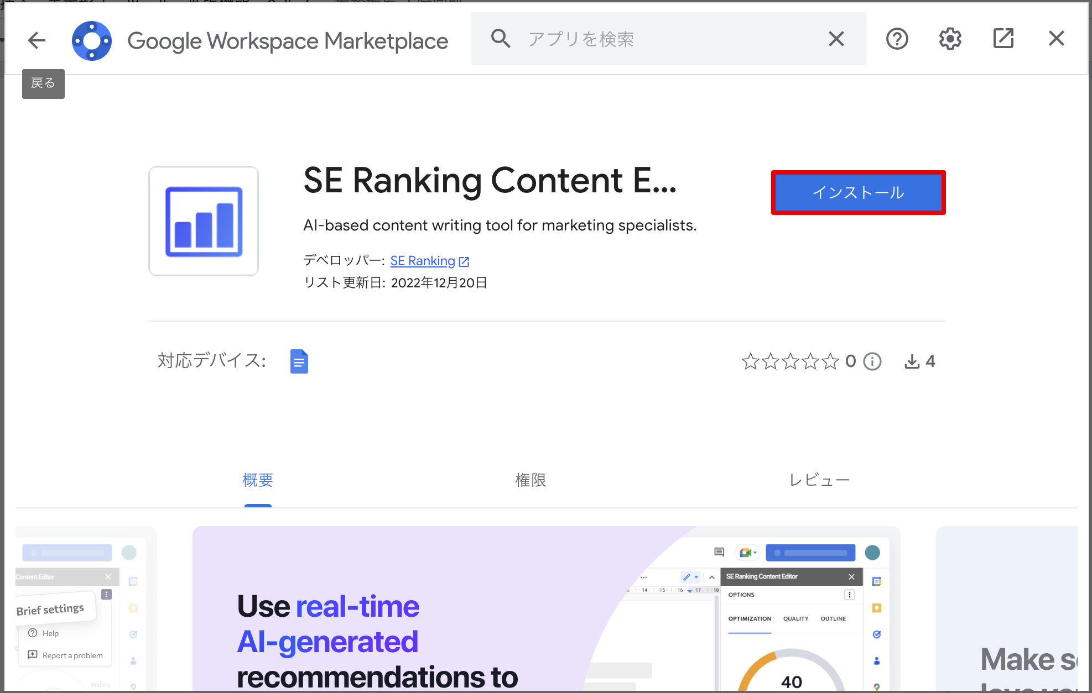
Task: Click the download count icon
Action: [x=912, y=361]
